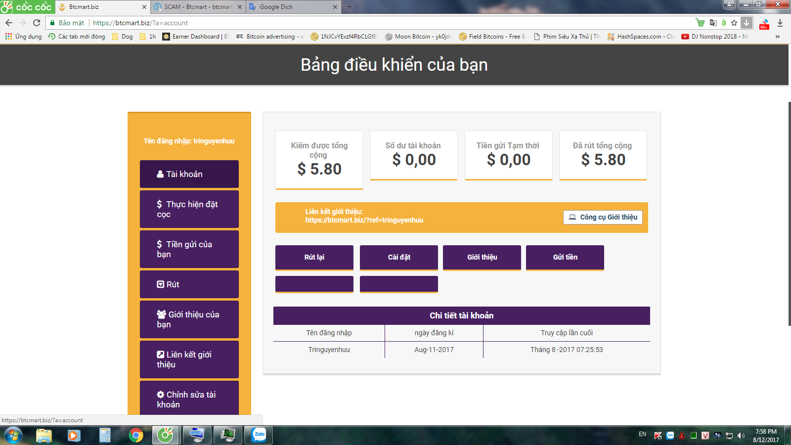Click the Rút lại button
791x445 pixels.
coord(314,258)
